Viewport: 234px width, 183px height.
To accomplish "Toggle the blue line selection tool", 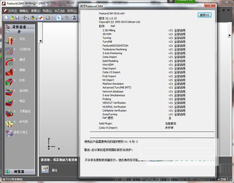I will coord(58,18).
